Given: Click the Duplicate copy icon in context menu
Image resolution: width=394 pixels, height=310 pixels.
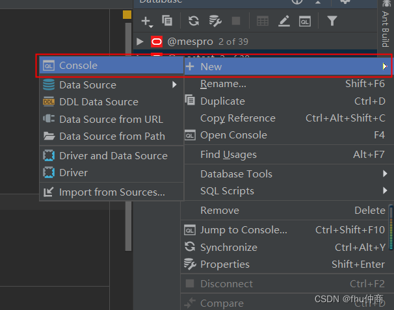Looking at the screenshot, I should [190, 100].
